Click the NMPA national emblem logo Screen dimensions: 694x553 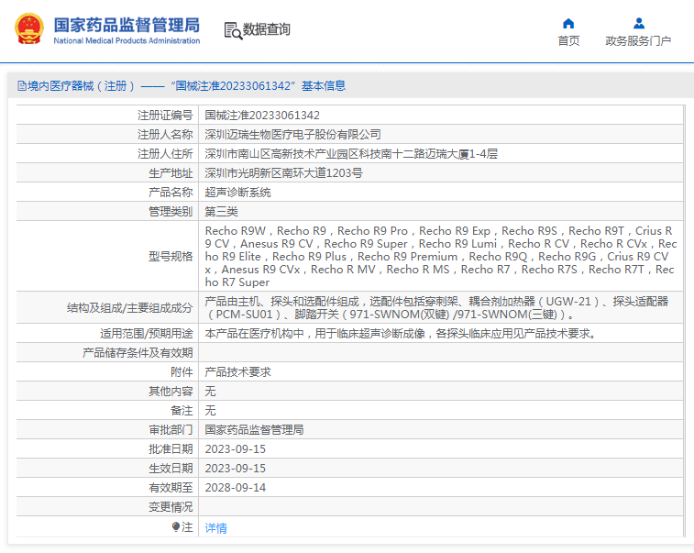(28, 28)
